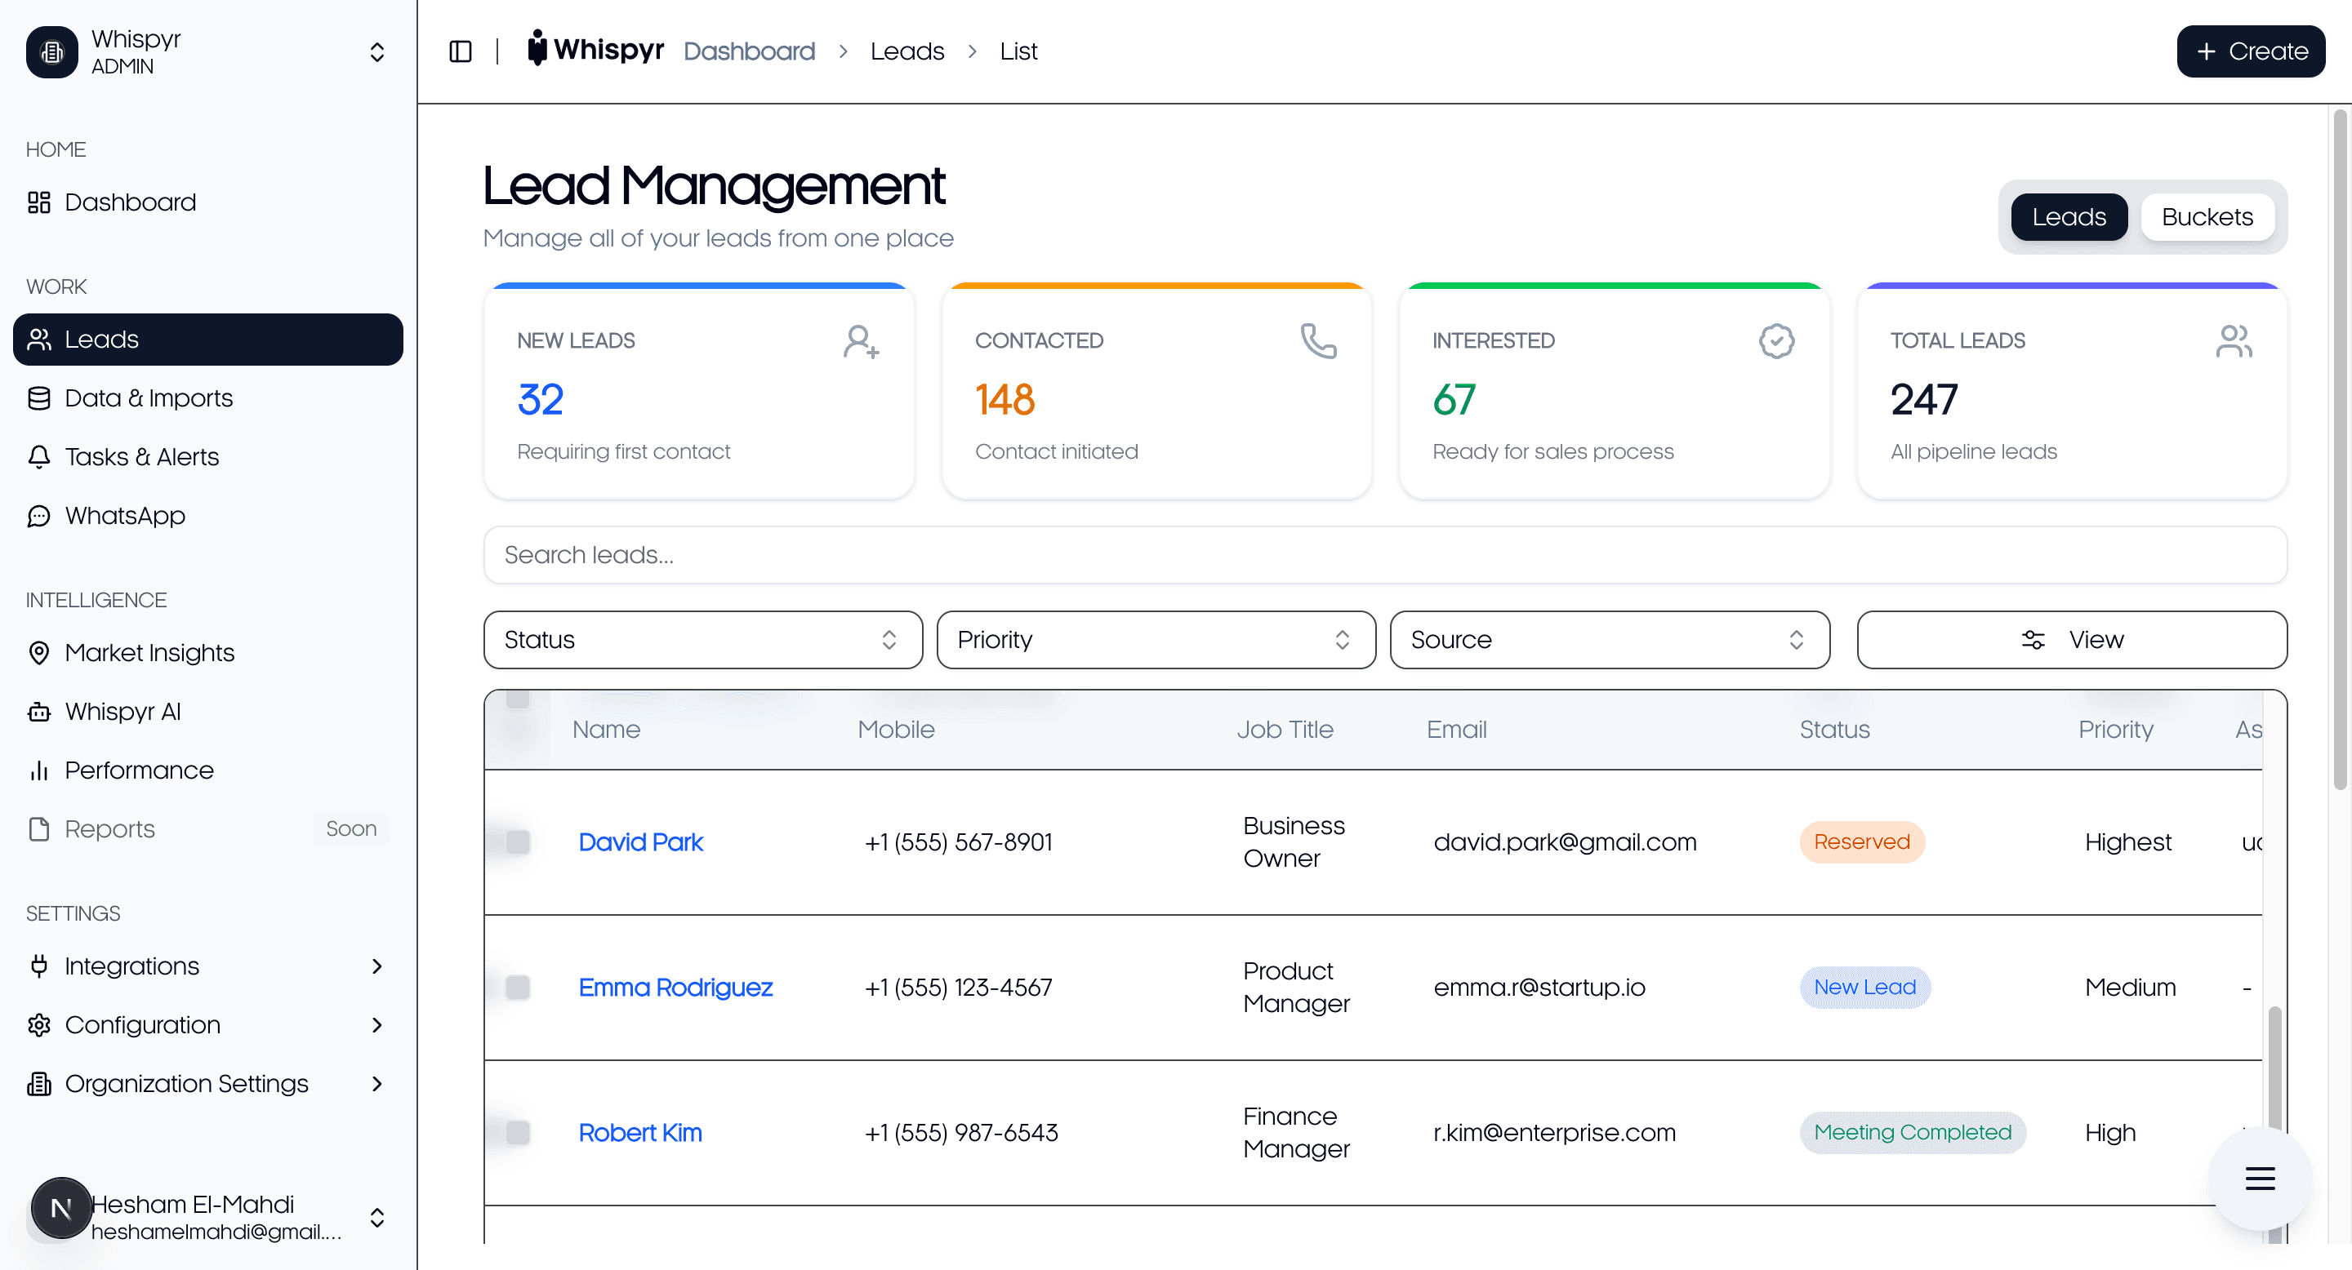The width and height of the screenshot is (2352, 1270).
Task: Open Tasks & Alerts bell item
Action: (x=141, y=456)
